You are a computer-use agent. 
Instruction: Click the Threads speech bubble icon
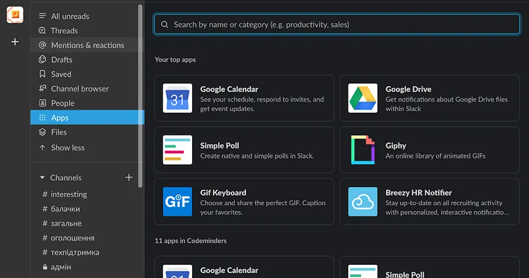[42, 30]
